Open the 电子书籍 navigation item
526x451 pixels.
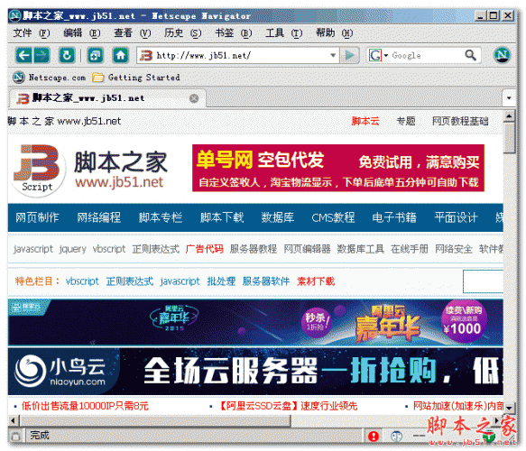[394, 217]
